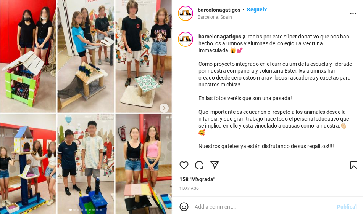Click the green cat house photo
Screen dimensions: 363x214
28,56
